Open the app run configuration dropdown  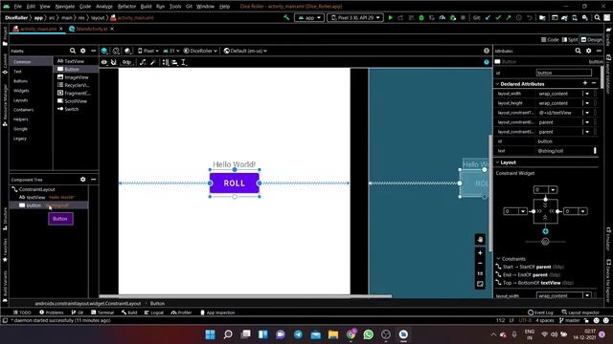coord(308,17)
